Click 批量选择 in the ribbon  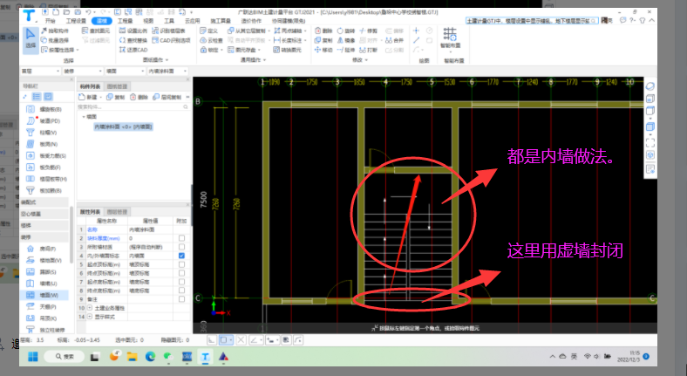coord(55,40)
